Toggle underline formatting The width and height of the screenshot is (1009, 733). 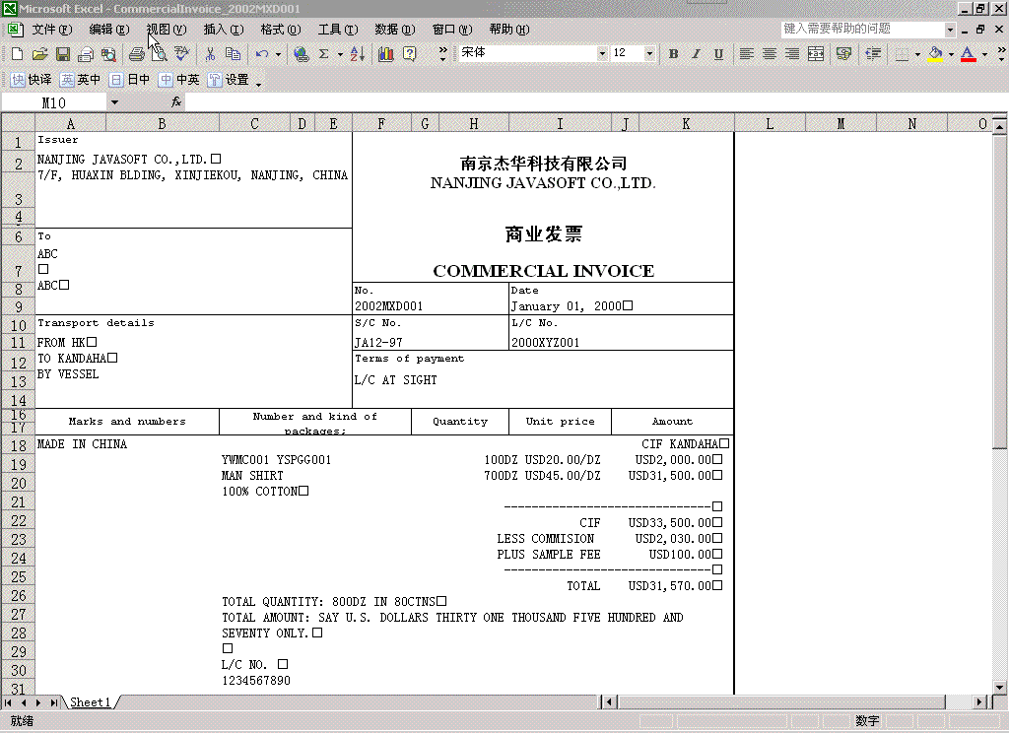[718, 54]
